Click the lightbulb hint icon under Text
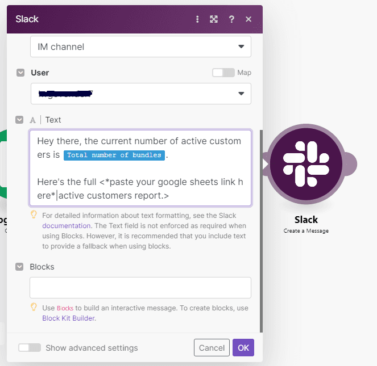The width and height of the screenshot is (377, 366). pos(34,214)
